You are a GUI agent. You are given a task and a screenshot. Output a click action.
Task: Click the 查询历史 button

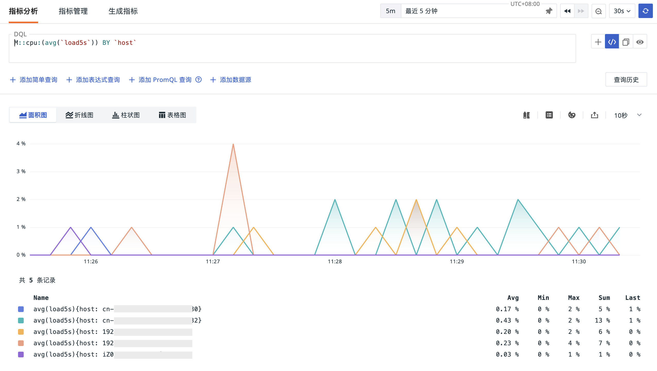point(626,80)
